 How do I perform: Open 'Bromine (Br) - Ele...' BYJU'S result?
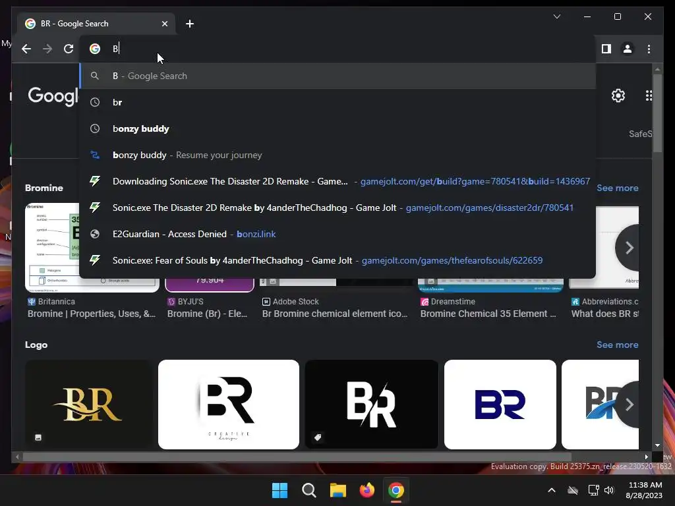(x=207, y=314)
